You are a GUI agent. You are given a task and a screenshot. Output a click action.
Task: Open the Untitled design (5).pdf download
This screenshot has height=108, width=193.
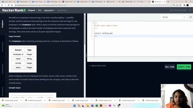[105, 100]
